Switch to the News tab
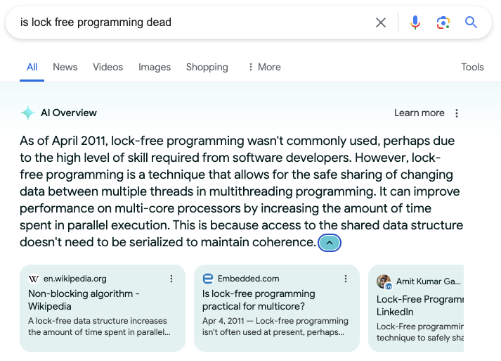The height and width of the screenshot is (361, 501). tap(65, 67)
